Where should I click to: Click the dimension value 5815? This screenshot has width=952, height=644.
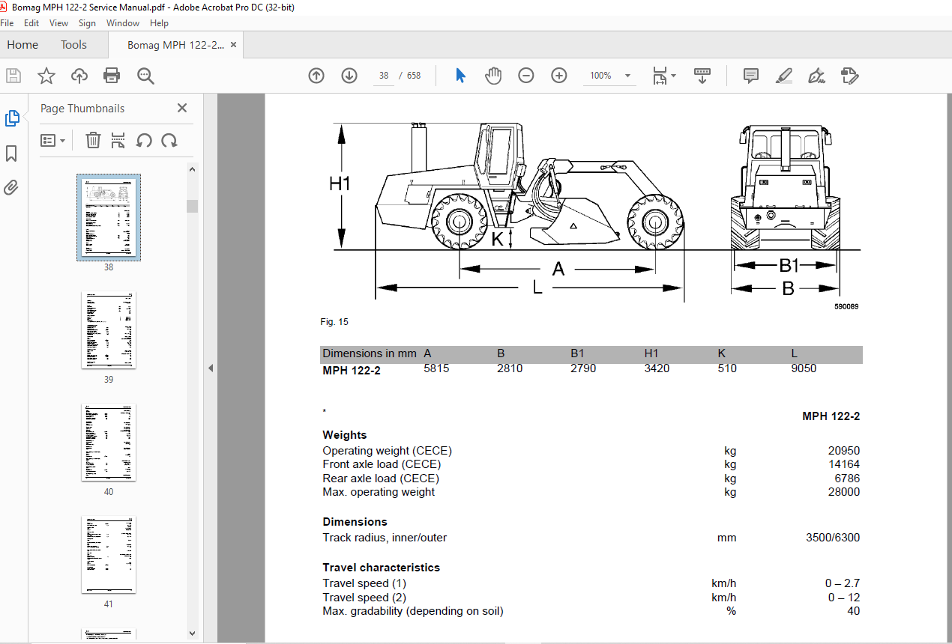[436, 368]
